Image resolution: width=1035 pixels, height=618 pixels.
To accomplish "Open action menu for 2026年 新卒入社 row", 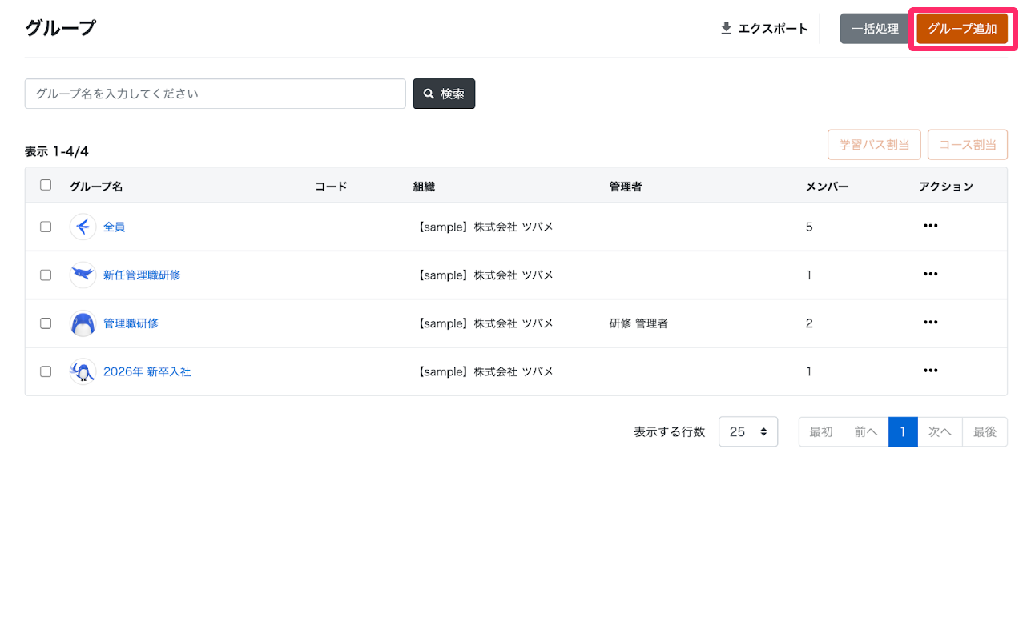I will [x=930, y=371].
